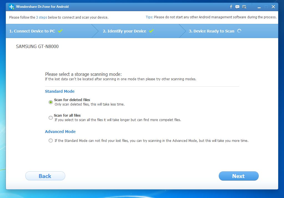This screenshot has height=198, width=284.
Task: Choose the Advanced Mode radio button
Action: coord(51,141)
